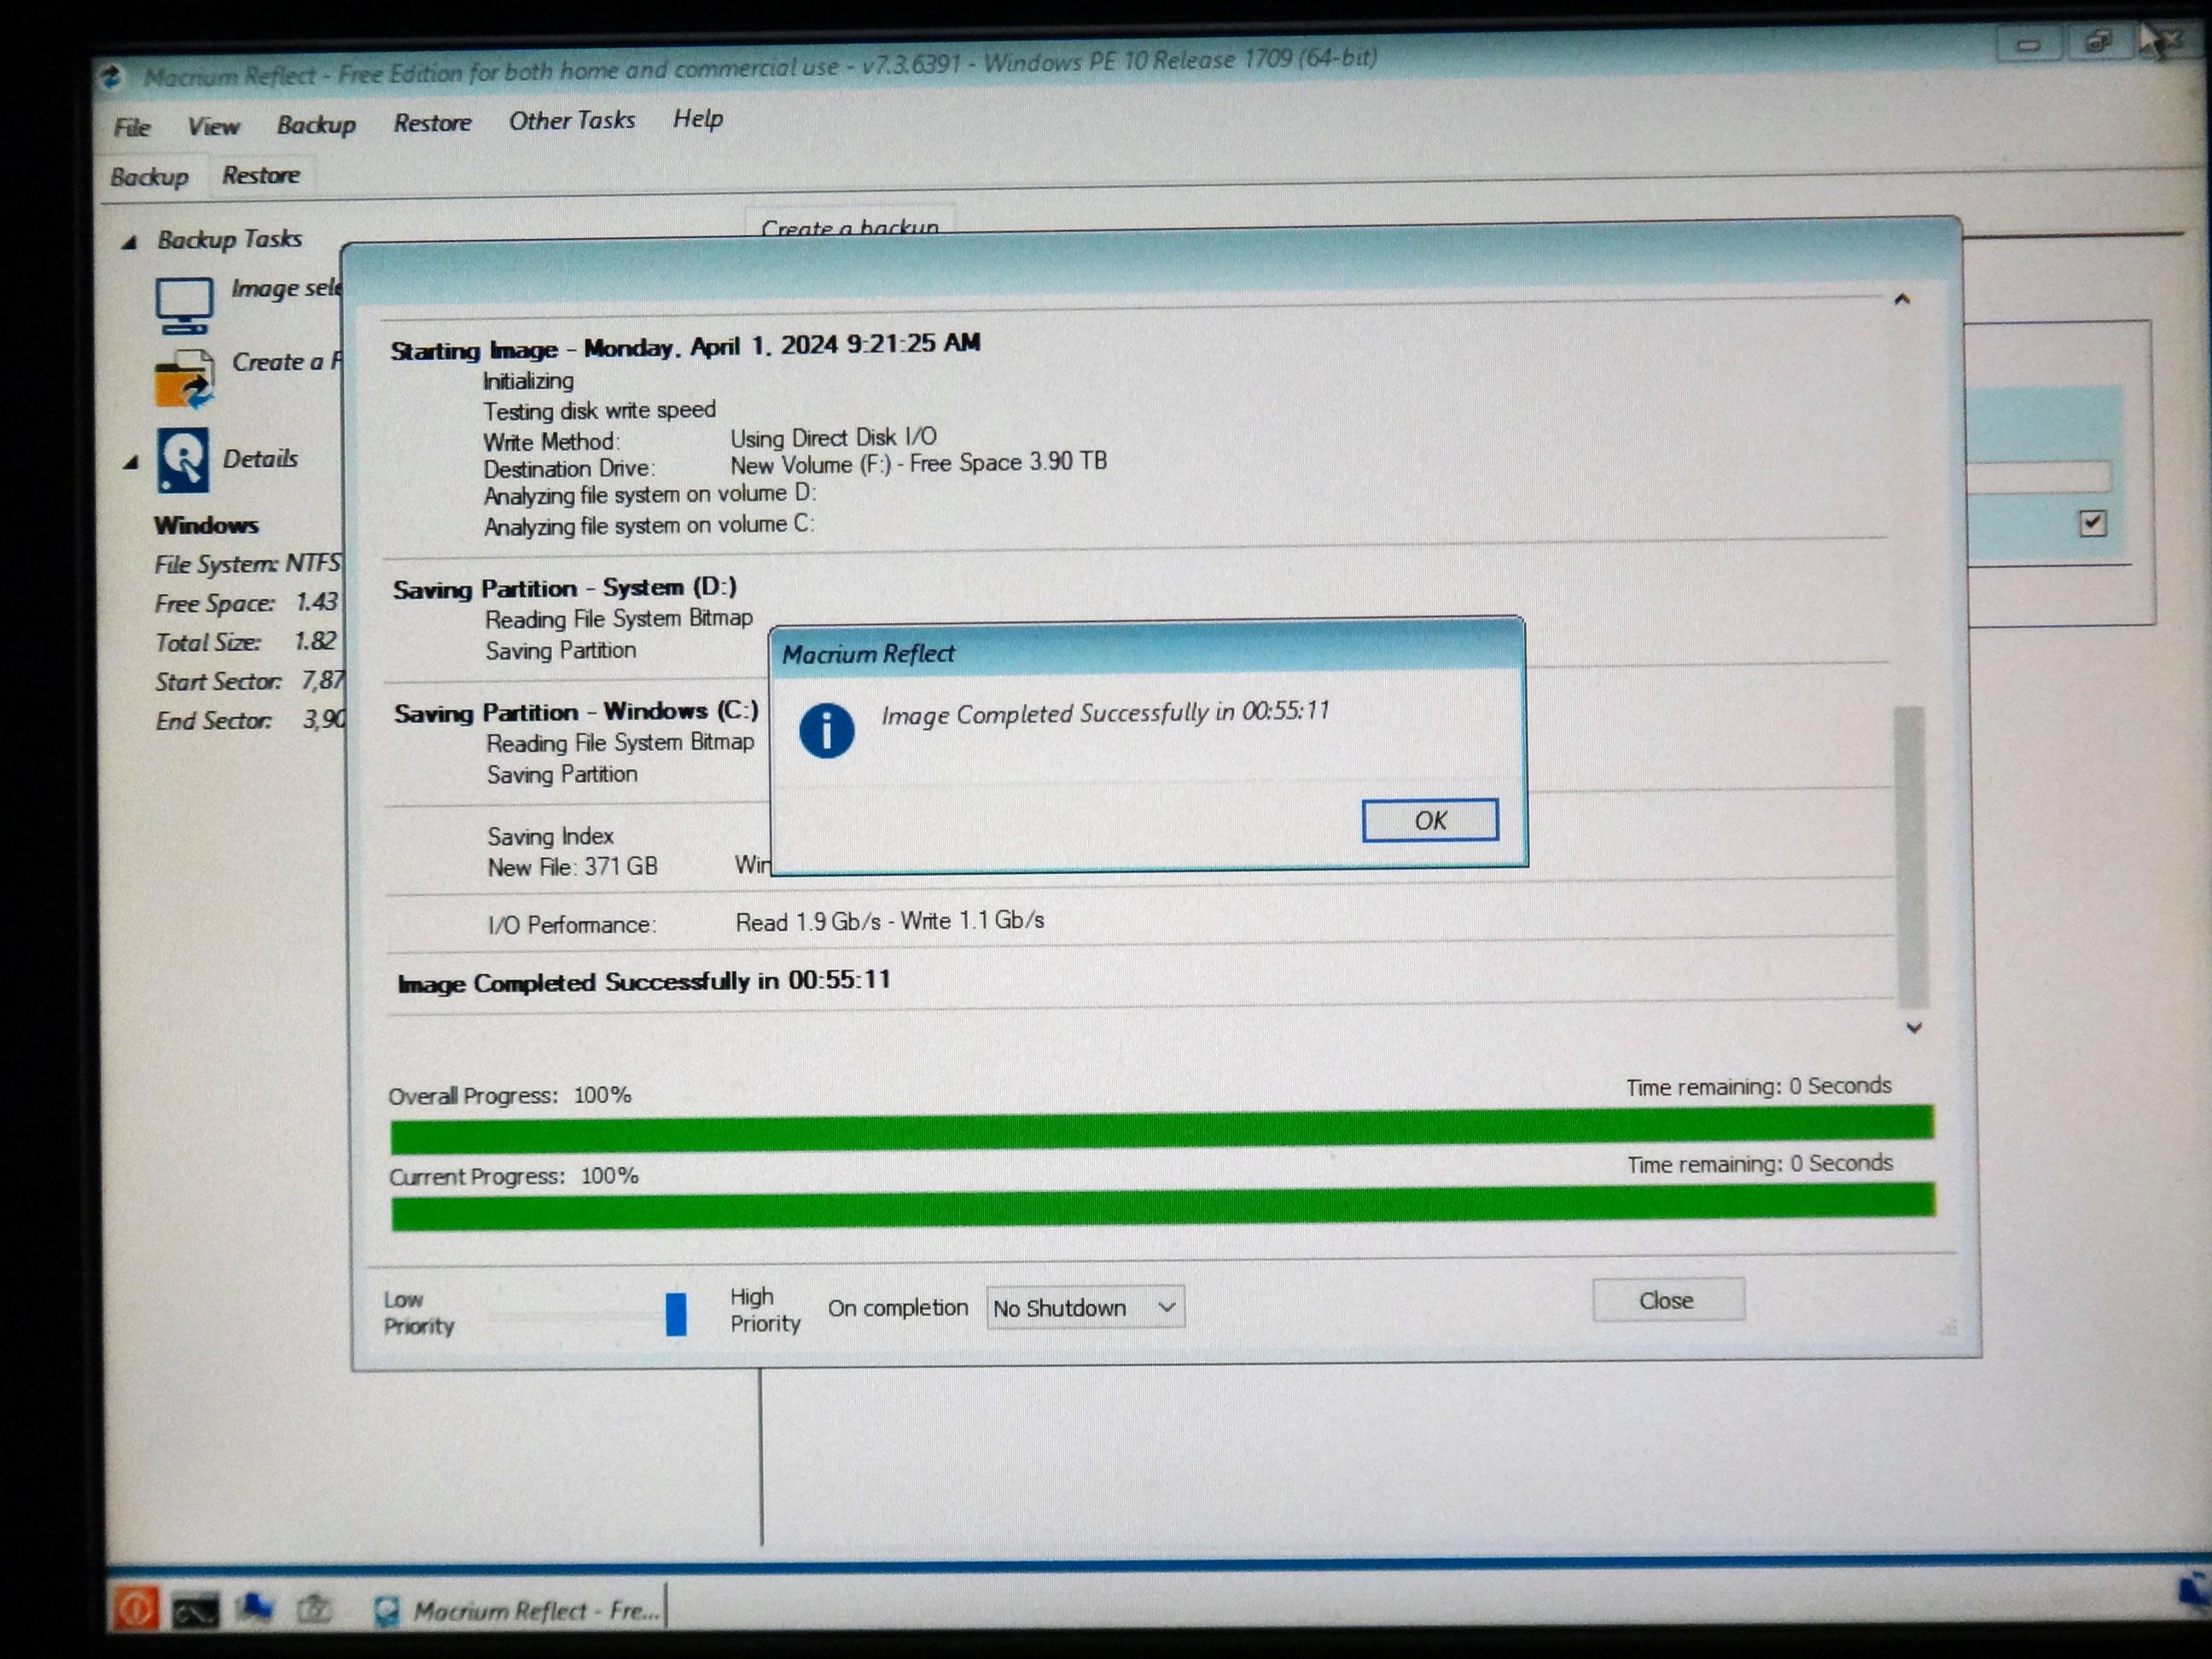Click 'New File: 371 GB' log entry

click(573, 866)
